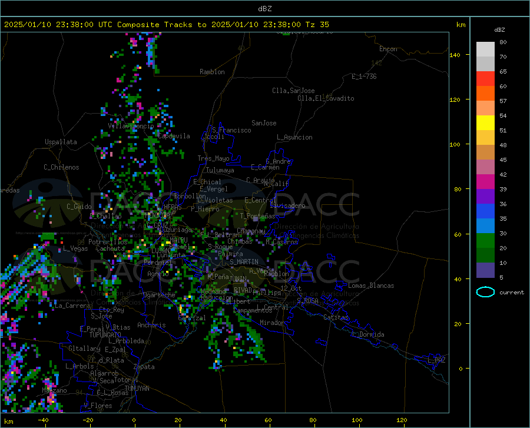Click the 'L_PAZ' map label
530x428 pixels.
436,360
